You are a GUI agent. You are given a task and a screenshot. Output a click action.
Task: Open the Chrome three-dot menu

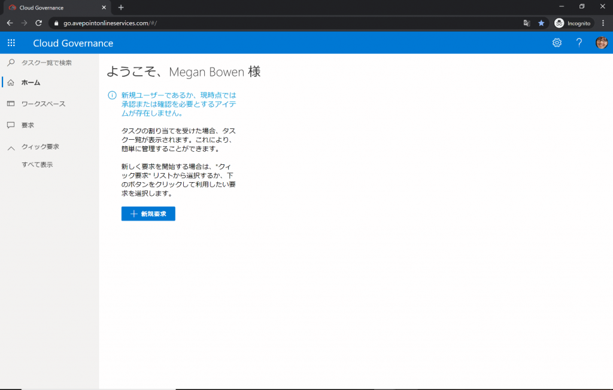click(x=603, y=23)
